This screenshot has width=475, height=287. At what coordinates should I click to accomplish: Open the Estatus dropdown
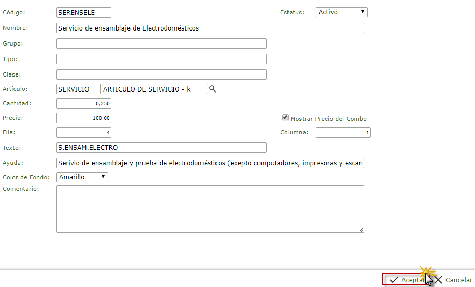341,12
